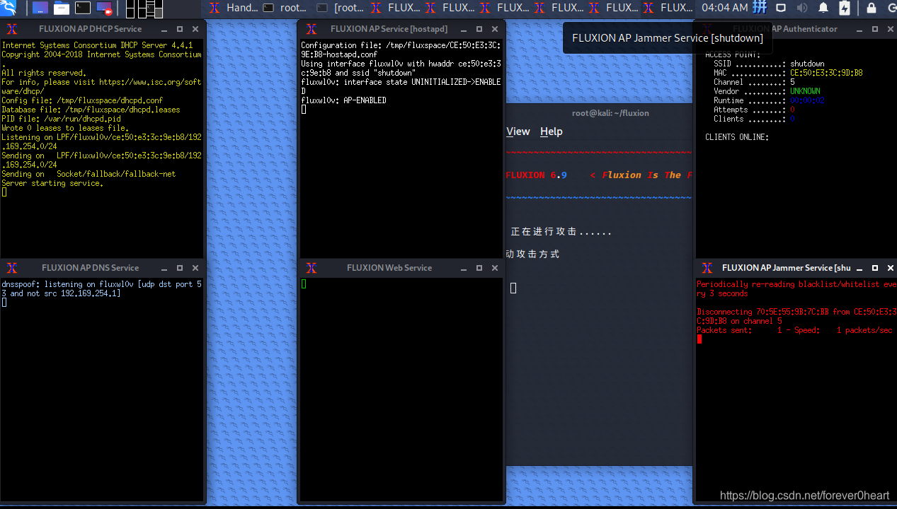Click the "Channel ........: 5" line in Authenticator
897x509 pixels.
click(x=754, y=82)
